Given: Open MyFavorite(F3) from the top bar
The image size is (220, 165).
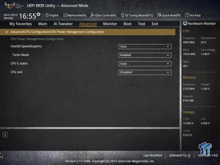Looking at the screenshot, I should (x=75, y=15).
